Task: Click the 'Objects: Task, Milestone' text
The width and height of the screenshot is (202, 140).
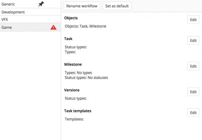Action: (x=85, y=26)
